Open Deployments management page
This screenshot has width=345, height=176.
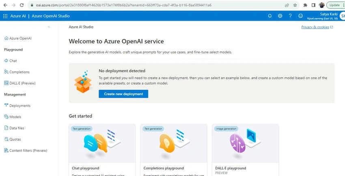[17, 106]
